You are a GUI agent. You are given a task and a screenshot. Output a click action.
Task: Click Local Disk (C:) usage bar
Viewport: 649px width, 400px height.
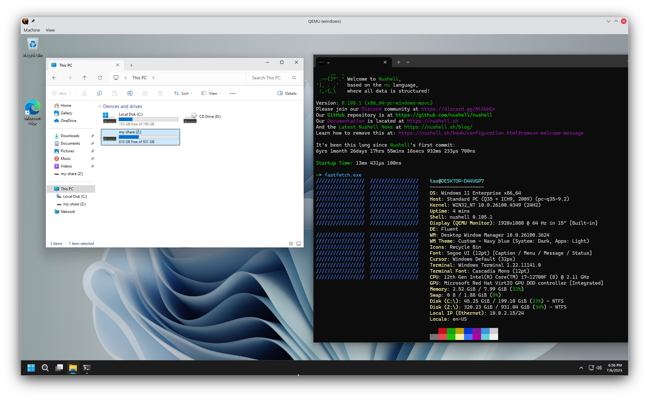148,119
